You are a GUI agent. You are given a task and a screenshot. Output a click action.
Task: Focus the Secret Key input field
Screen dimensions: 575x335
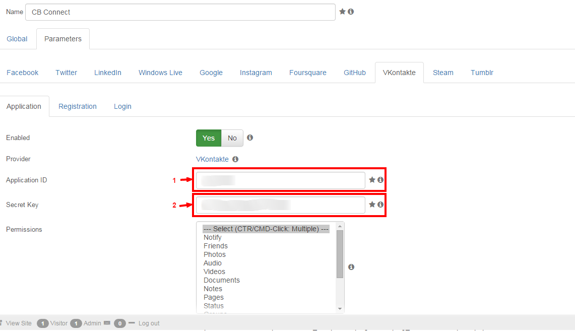click(281, 205)
